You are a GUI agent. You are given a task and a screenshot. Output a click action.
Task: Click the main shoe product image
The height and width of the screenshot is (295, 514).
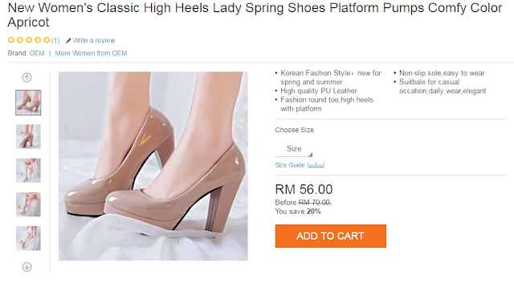pyautogui.click(x=153, y=166)
